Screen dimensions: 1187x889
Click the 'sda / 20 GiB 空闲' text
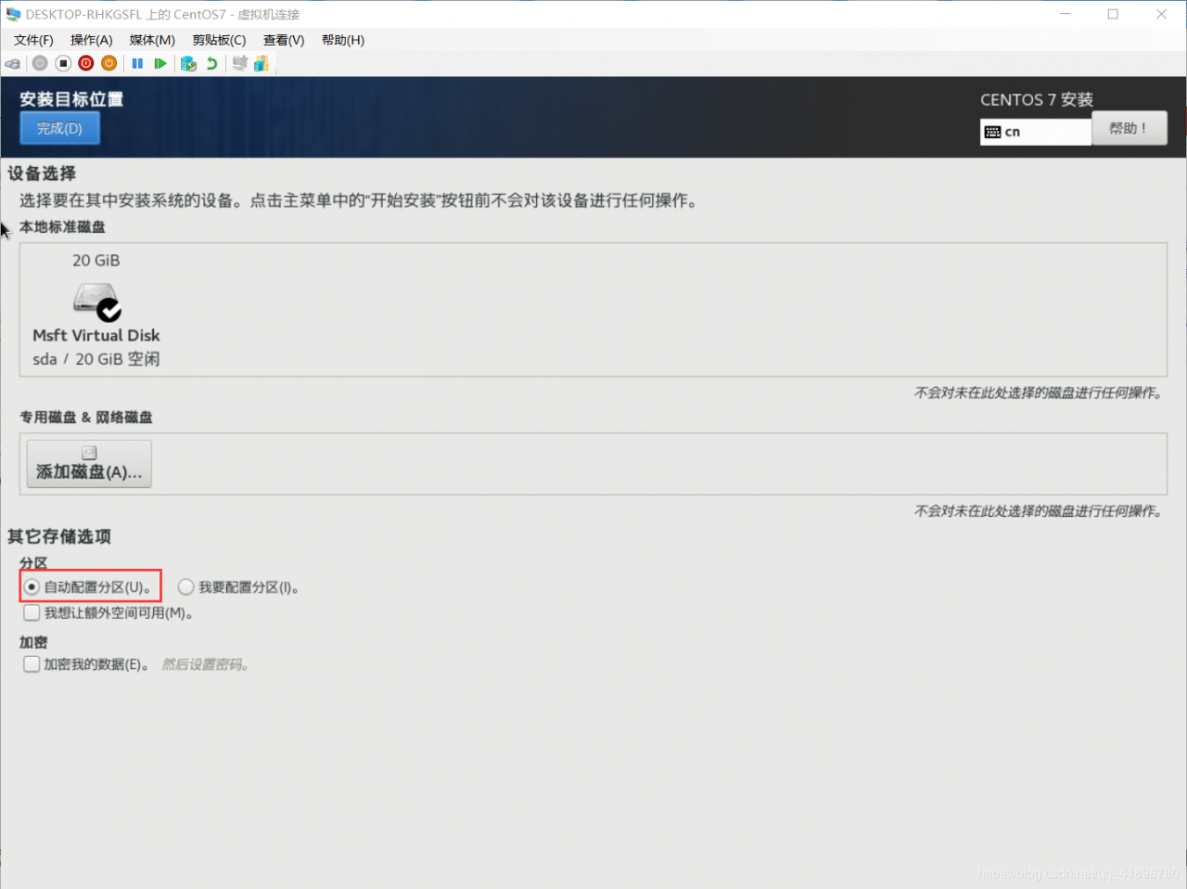(x=96, y=359)
